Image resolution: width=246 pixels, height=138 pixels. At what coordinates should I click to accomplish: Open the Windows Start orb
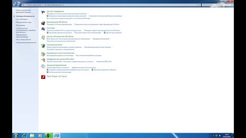tap(16, 135)
